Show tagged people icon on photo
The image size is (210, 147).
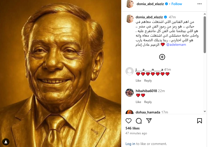[6, 142]
